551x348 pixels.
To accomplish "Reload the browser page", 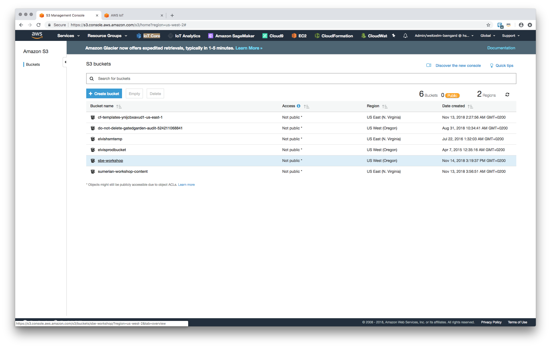I will [39, 25].
